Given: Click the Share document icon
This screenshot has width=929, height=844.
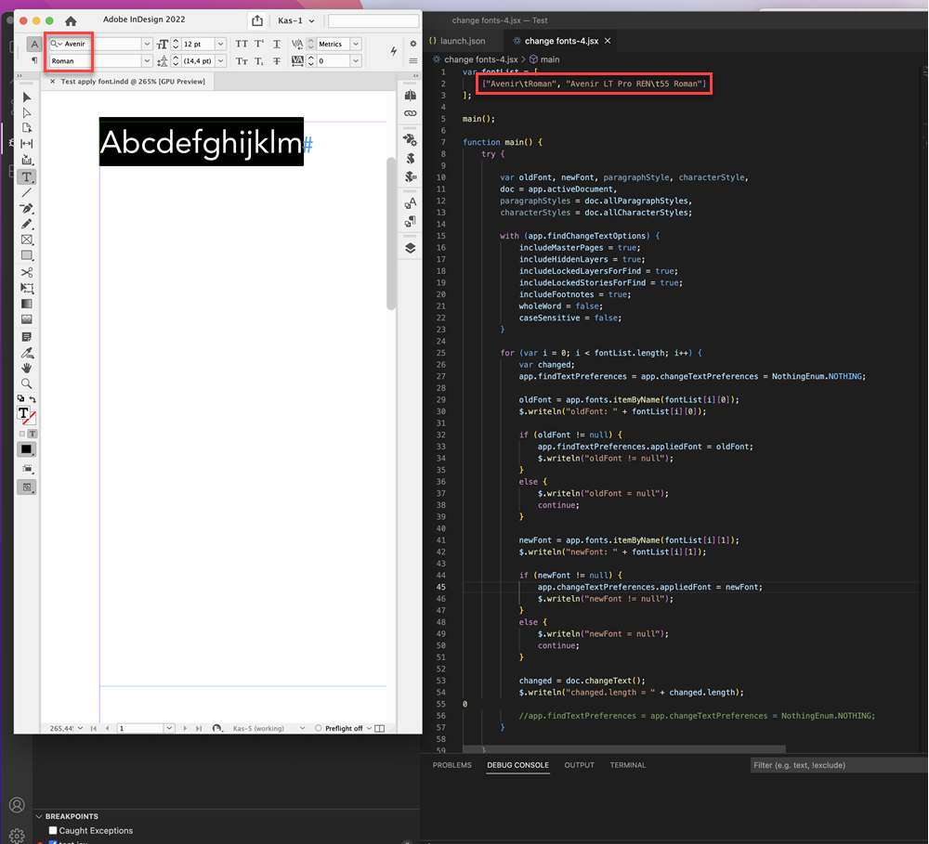Looking at the screenshot, I should [x=257, y=20].
